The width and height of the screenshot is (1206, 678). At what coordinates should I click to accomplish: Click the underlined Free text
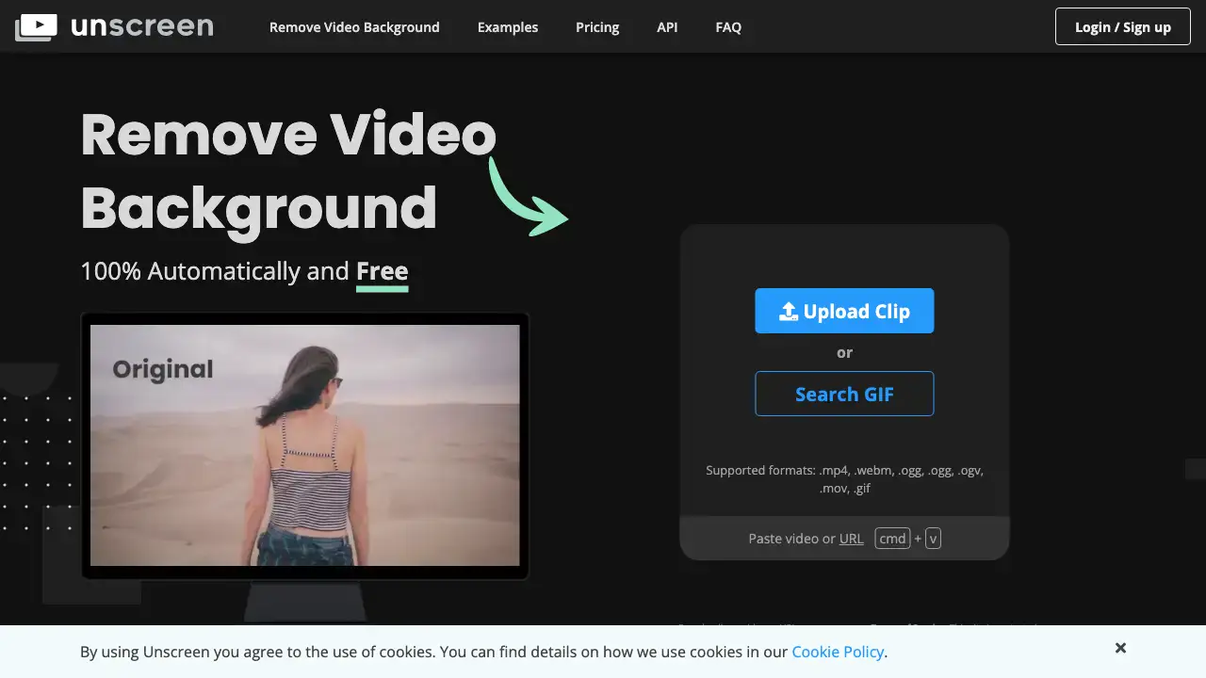[x=382, y=271]
